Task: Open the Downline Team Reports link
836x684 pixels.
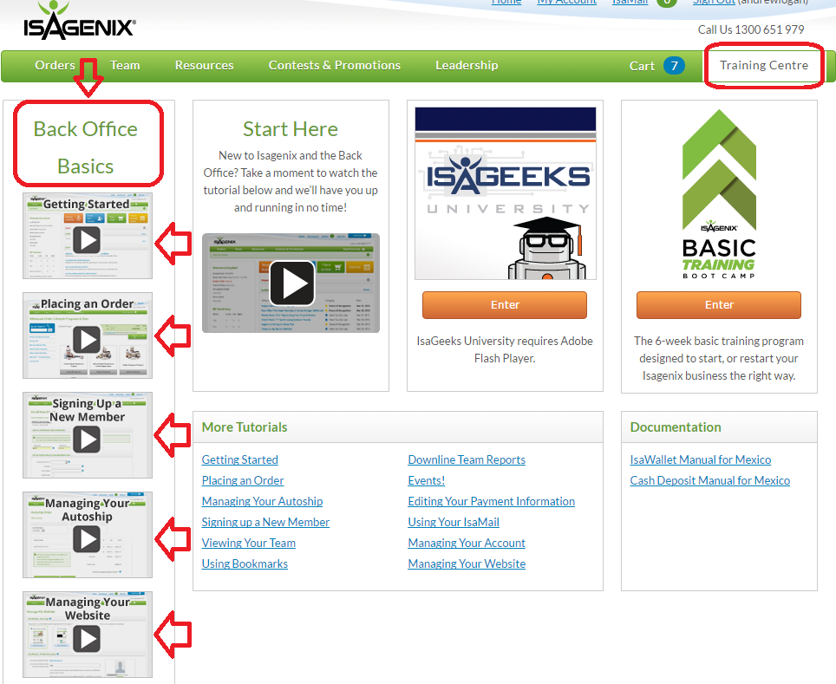Action: pyautogui.click(x=467, y=459)
